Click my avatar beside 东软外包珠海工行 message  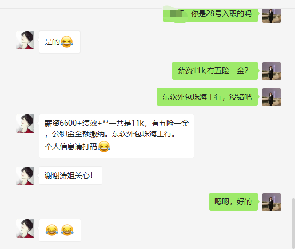[x=272, y=97]
